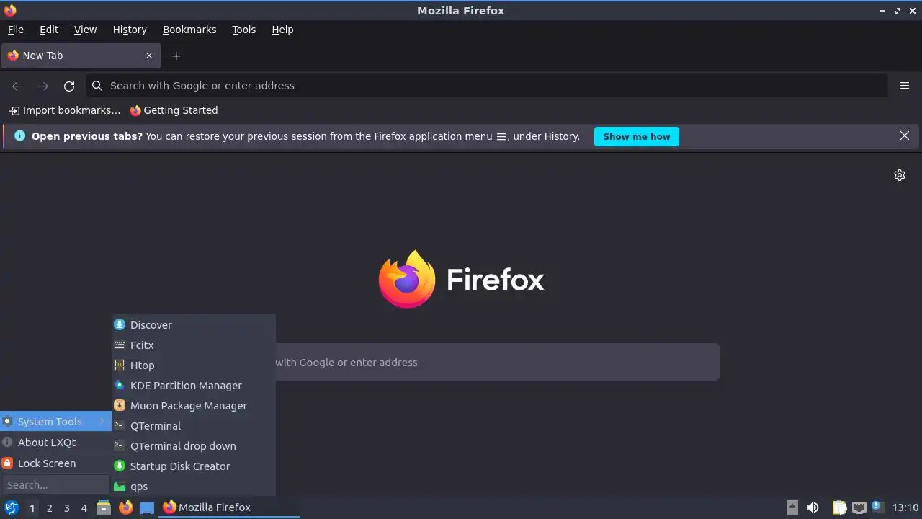Switch to virtual desktop 3
Screen dimensions: 922x519
[66, 508]
